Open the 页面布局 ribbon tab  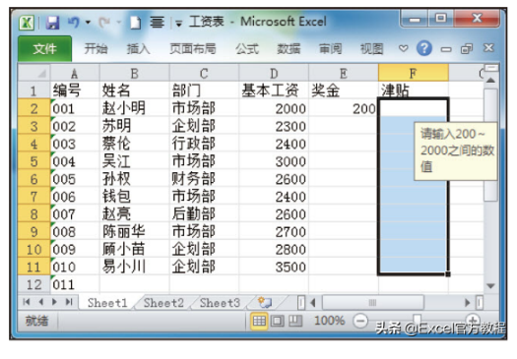point(193,49)
